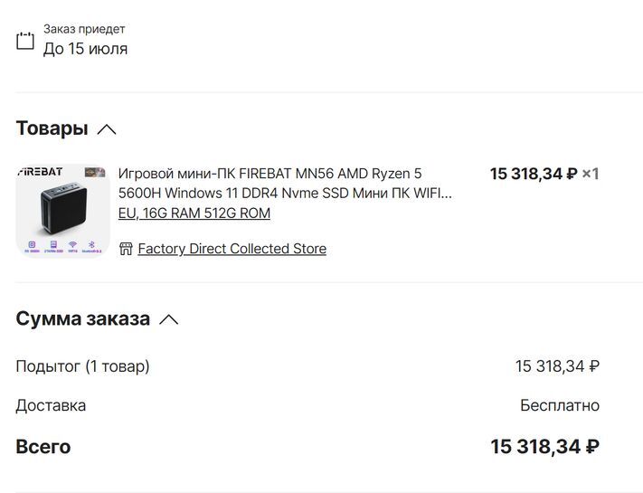Click the Сумма заказа section heading
Viewport: 643px width, 493px height.
(x=82, y=318)
